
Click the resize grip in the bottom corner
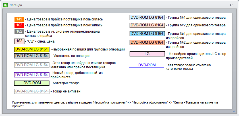click(234, 111)
